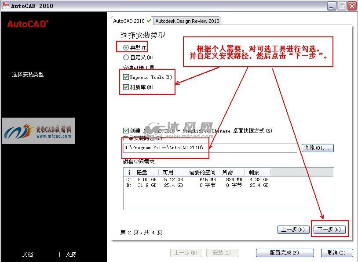The height and width of the screenshot is (262, 358).
Task: Click the AutoCAD logo in the sidebar
Action: coord(28,24)
